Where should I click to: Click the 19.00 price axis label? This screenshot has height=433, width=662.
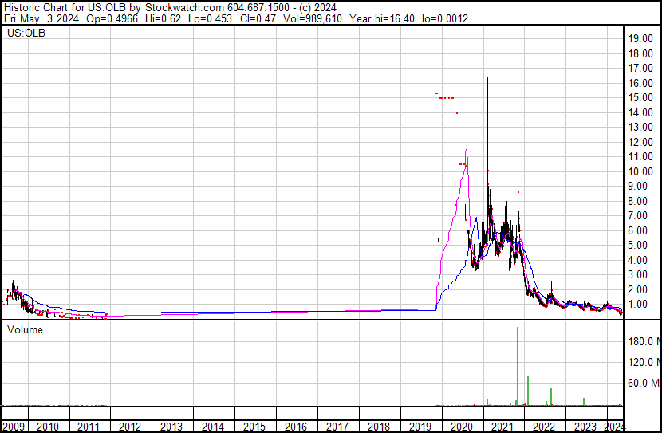[x=640, y=38]
